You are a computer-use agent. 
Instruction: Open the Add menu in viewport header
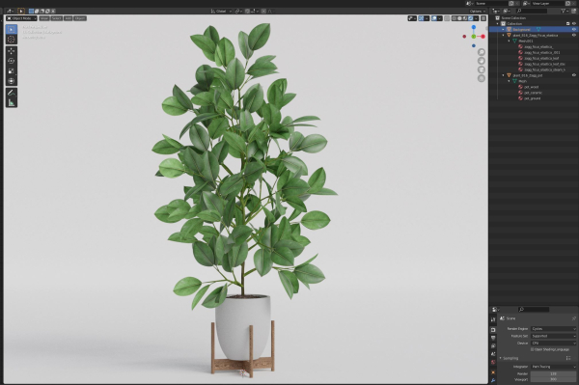coord(68,18)
